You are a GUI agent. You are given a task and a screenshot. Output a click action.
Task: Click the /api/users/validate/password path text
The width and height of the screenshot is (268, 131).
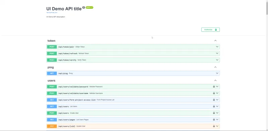[73, 87]
